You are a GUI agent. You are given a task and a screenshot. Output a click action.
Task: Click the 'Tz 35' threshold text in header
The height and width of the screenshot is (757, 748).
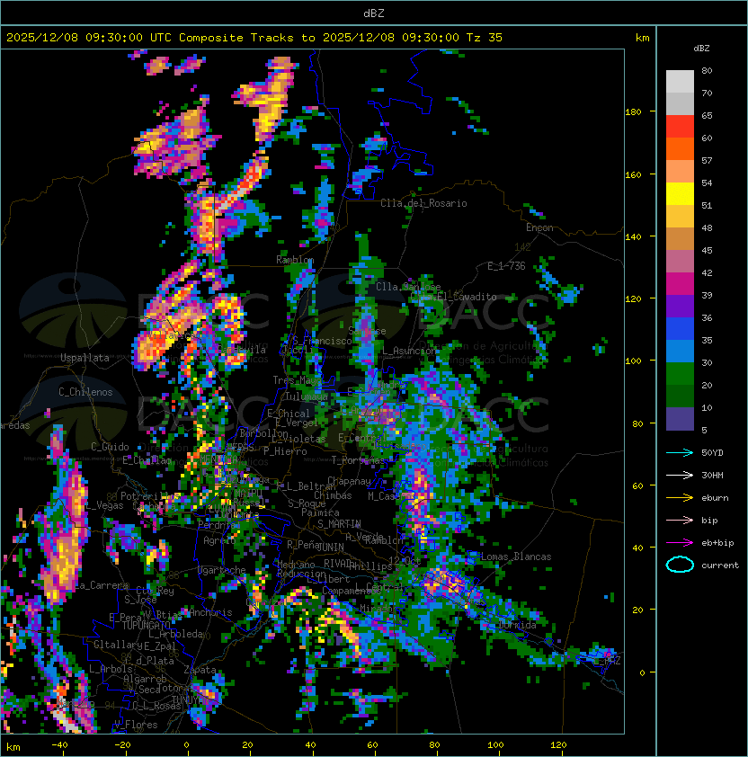point(485,38)
